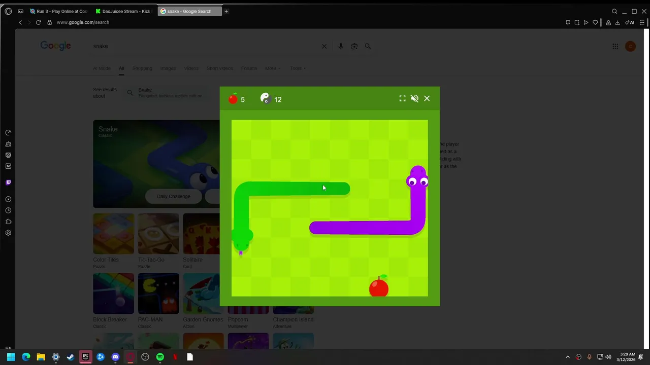Open the AI assistant button
Viewport: 650px width, 365px height.
pos(630,22)
